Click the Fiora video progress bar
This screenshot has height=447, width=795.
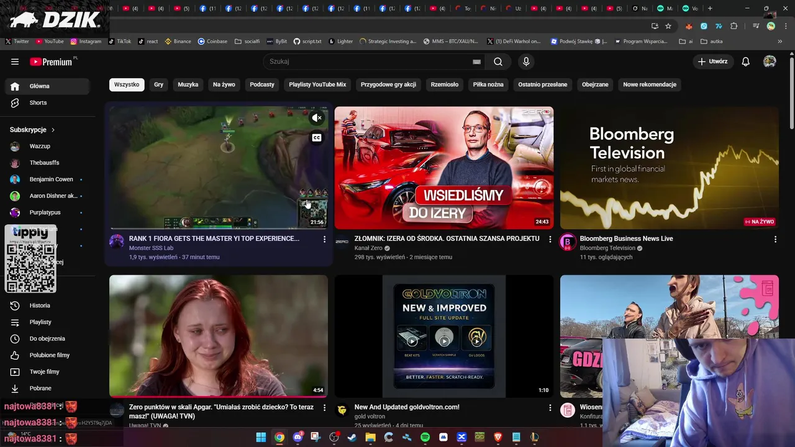click(219, 228)
